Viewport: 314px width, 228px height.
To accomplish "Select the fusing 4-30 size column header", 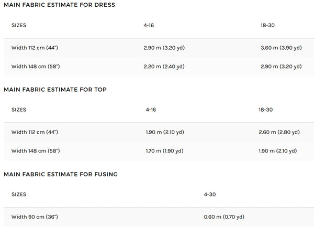I will click(x=210, y=194).
